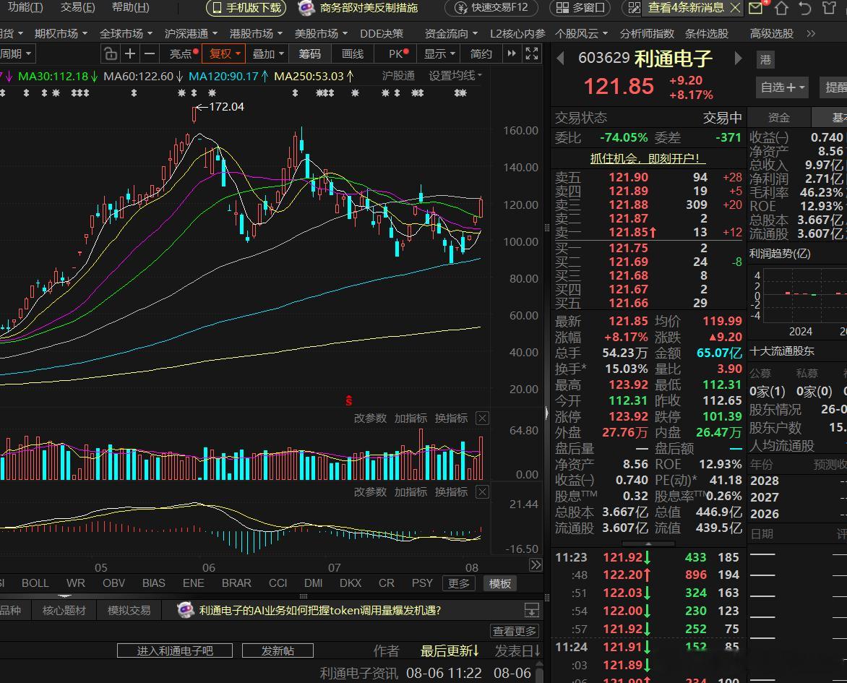Click 改参数 on volume panel
Screen dimensions: 847x683
[x=370, y=418]
